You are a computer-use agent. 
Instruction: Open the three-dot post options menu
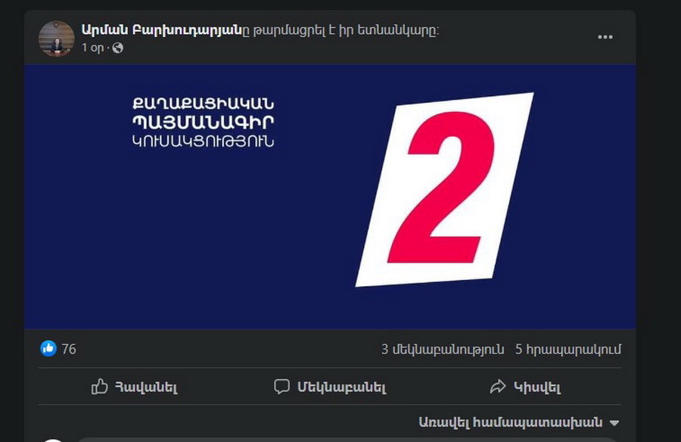pyautogui.click(x=605, y=37)
